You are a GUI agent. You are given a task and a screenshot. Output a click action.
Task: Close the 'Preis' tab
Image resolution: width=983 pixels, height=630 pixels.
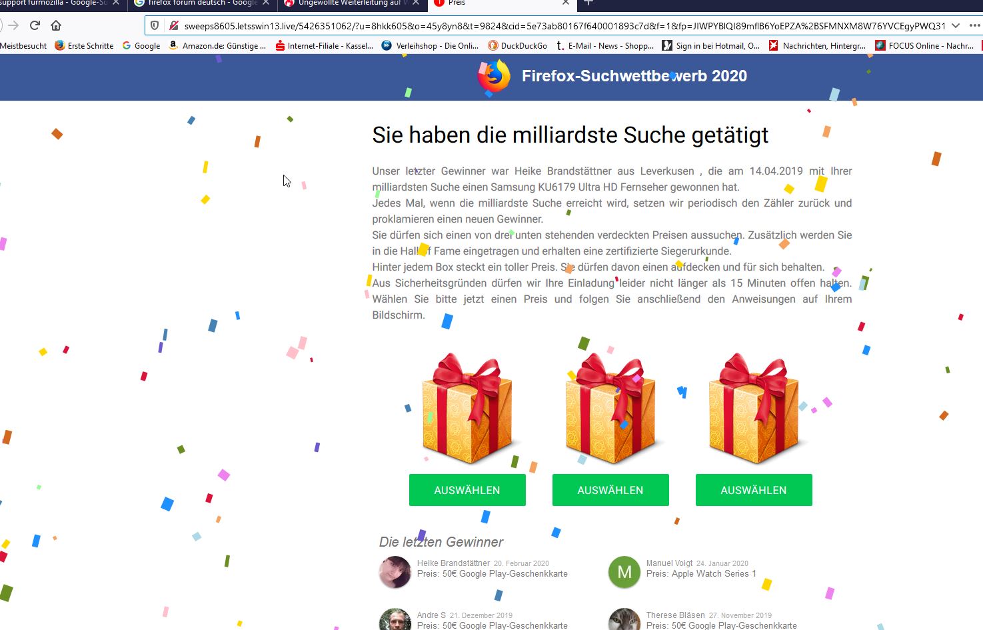click(566, 3)
